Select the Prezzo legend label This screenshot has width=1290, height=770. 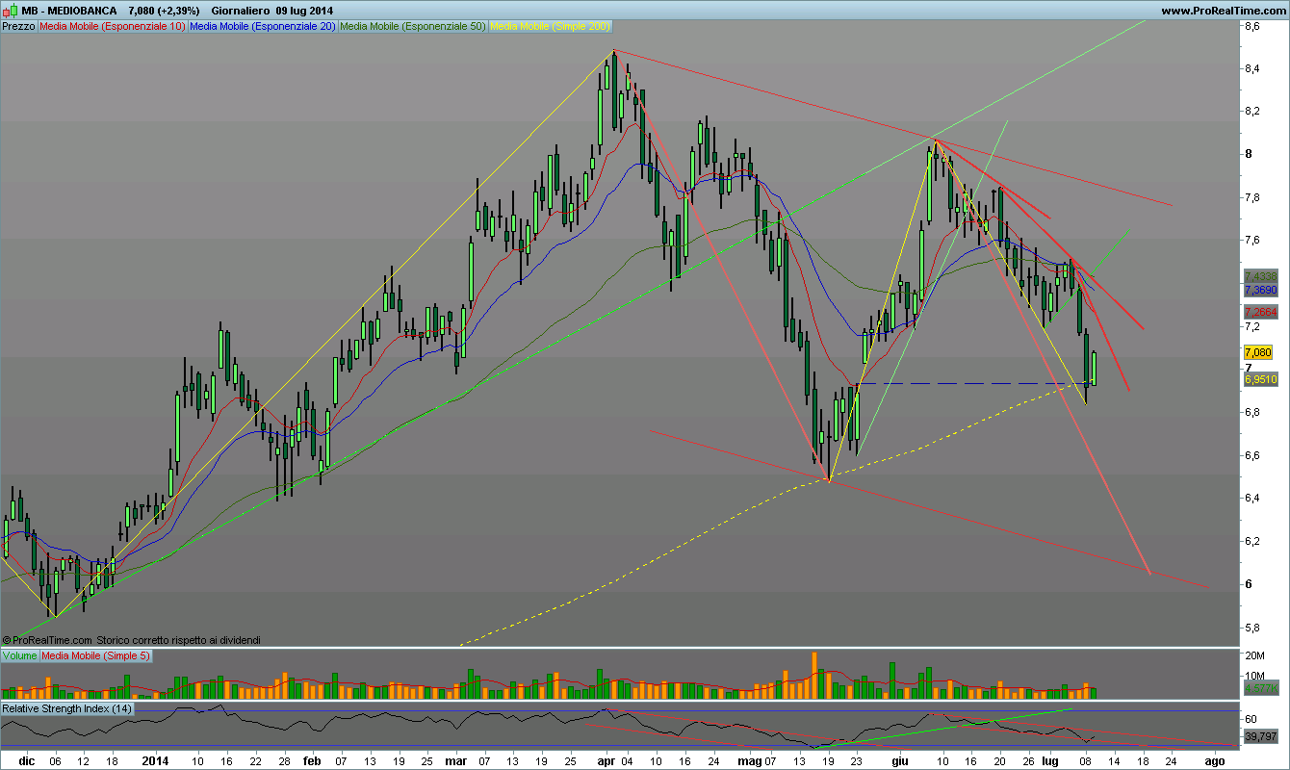19,27
